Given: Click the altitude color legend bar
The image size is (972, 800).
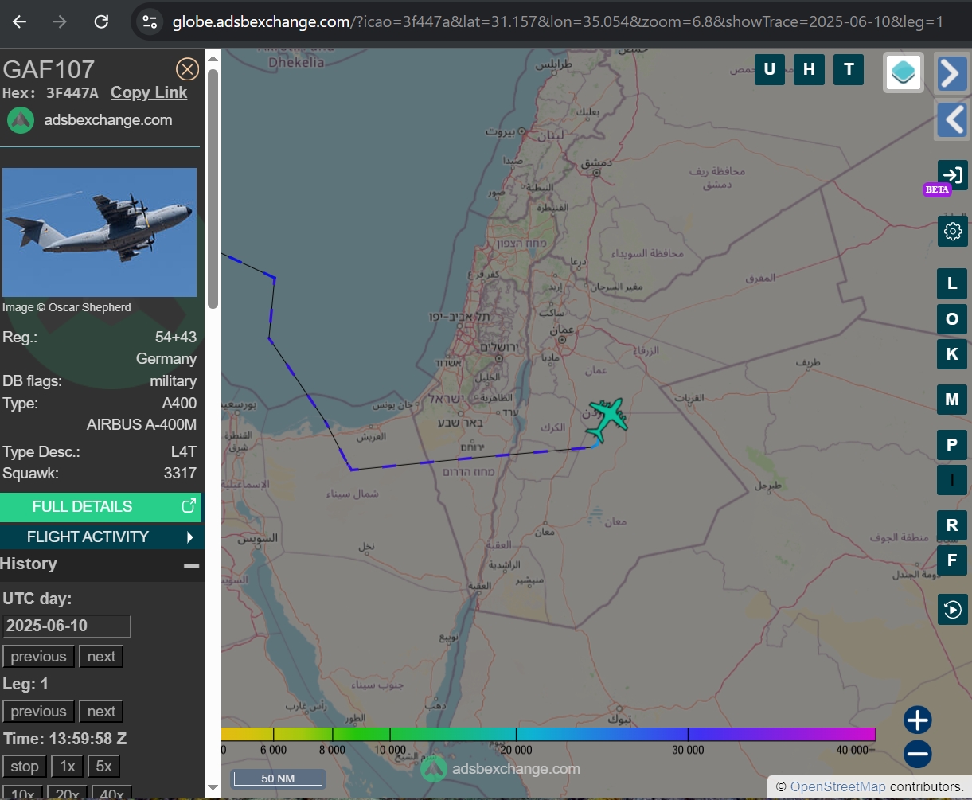Looking at the screenshot, I should coord(548,734).
